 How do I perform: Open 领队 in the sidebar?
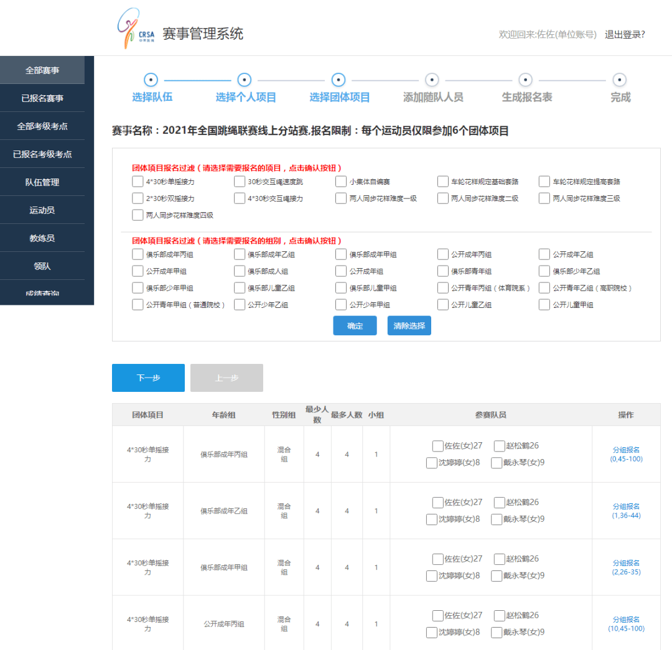(x=42, y=266)
